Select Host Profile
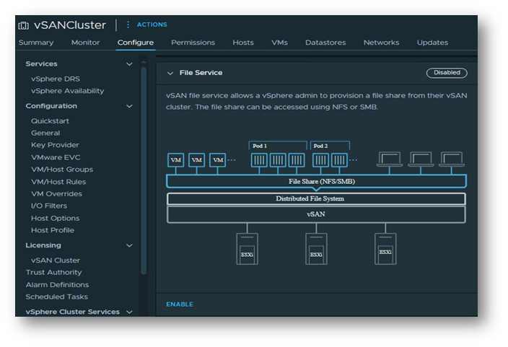Image resolution: width=508 pixels, height=347 pixels. pyautogui.click(x=53, y=230)
